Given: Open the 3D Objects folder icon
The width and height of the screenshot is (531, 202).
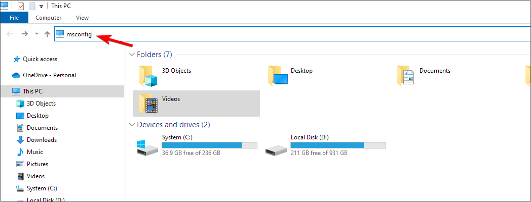Looking at the screenshot, I should [x=148, y=76].
